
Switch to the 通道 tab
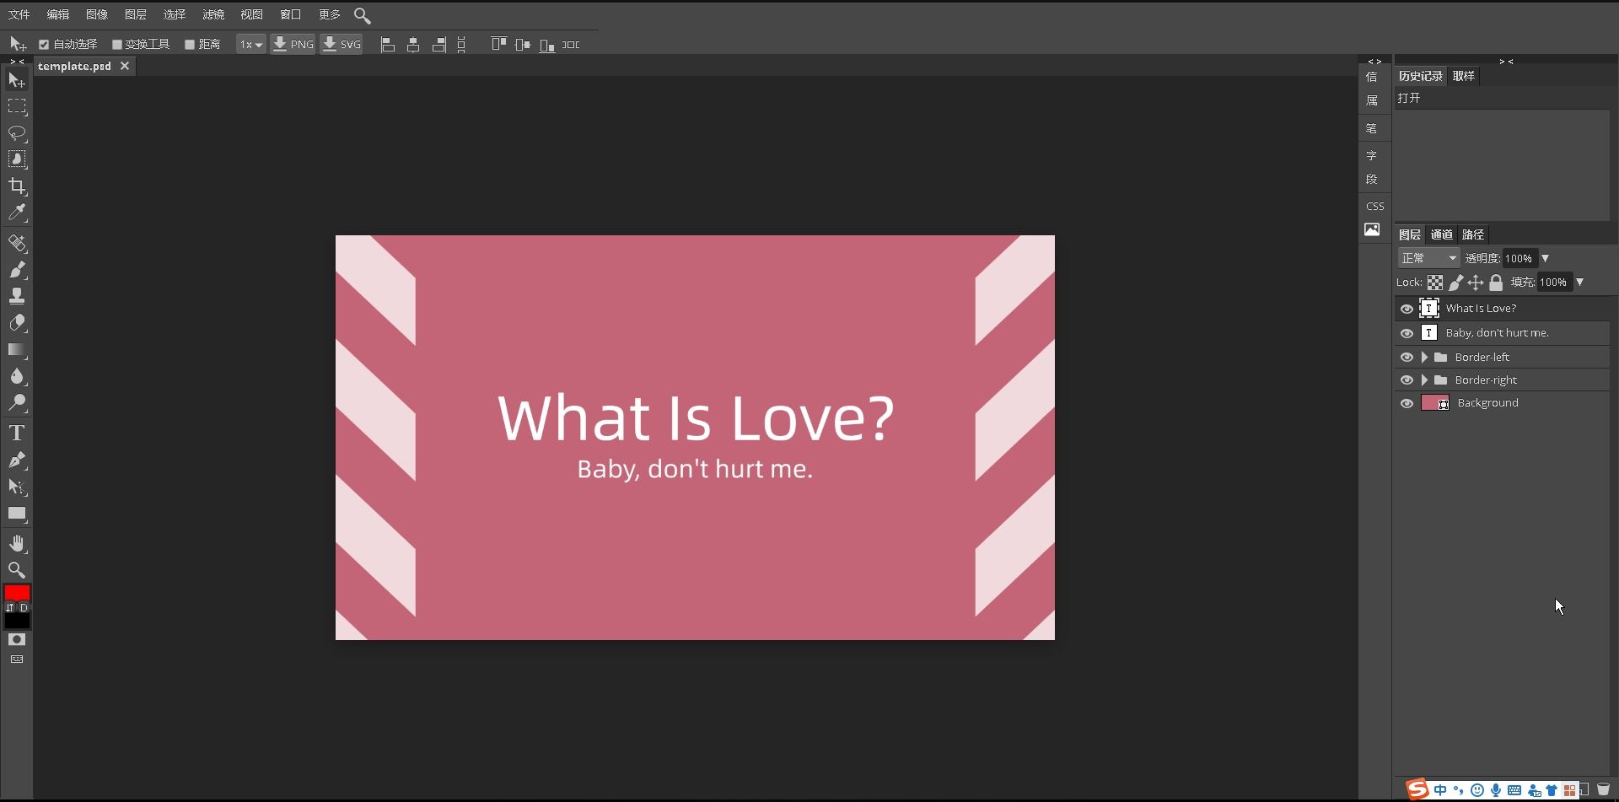pyautogui.click(x=1442, y=234)
